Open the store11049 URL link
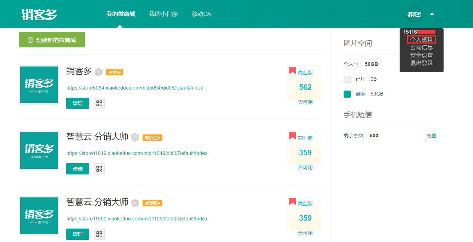Image resolution: width=473 pixels, height=242 pixels. point(137,153)
